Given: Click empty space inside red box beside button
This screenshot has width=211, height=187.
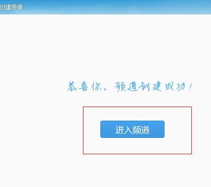Looking at the screenshot, I should coord(178,129).
